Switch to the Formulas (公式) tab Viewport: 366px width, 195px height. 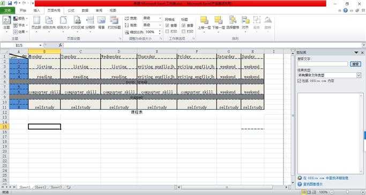pos(71,11)
